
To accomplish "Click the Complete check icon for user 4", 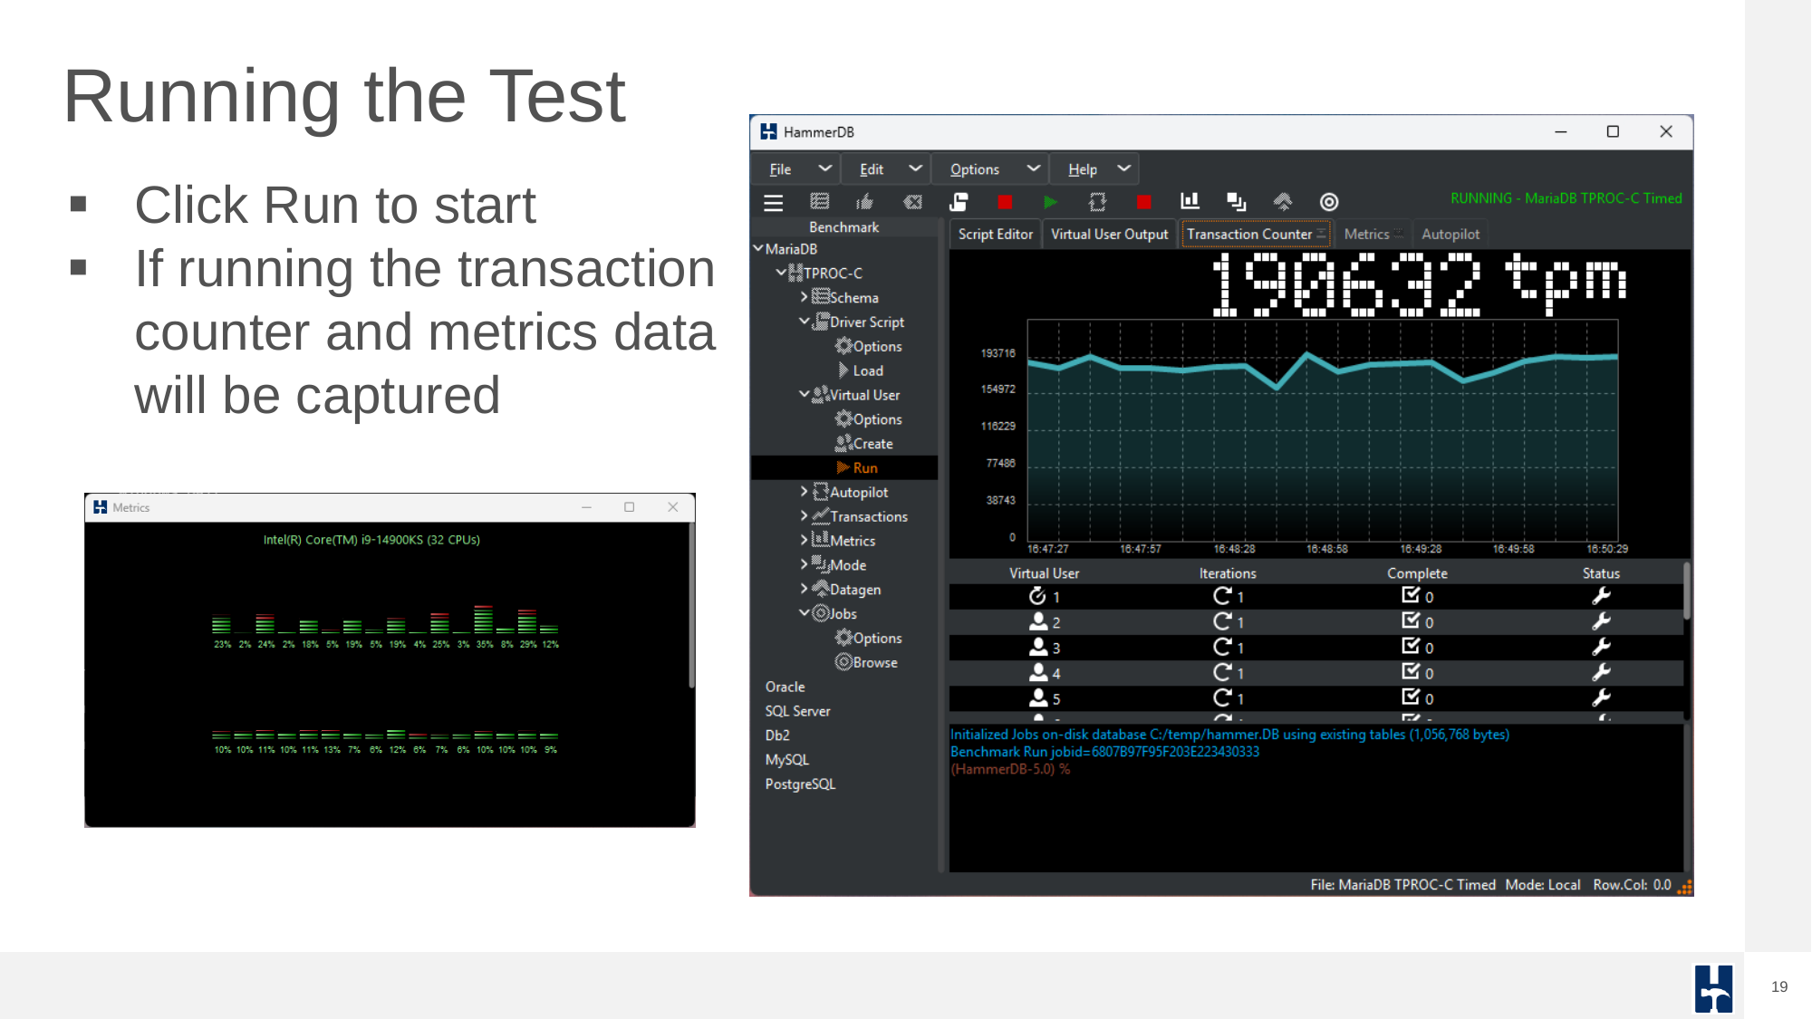I will tap(1411, 671).
